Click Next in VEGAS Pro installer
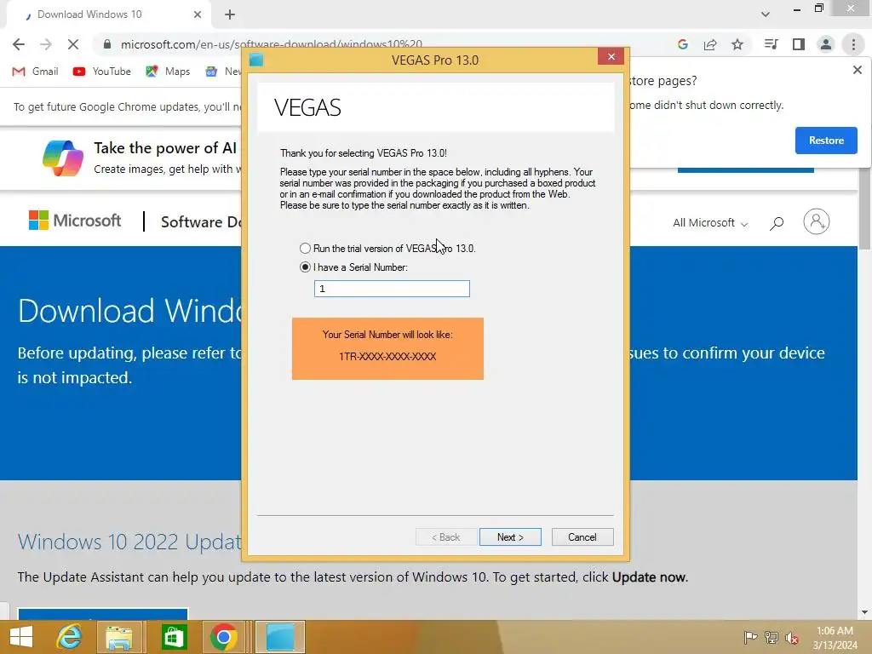Screen dimensions: 872x654 point(510,537)
